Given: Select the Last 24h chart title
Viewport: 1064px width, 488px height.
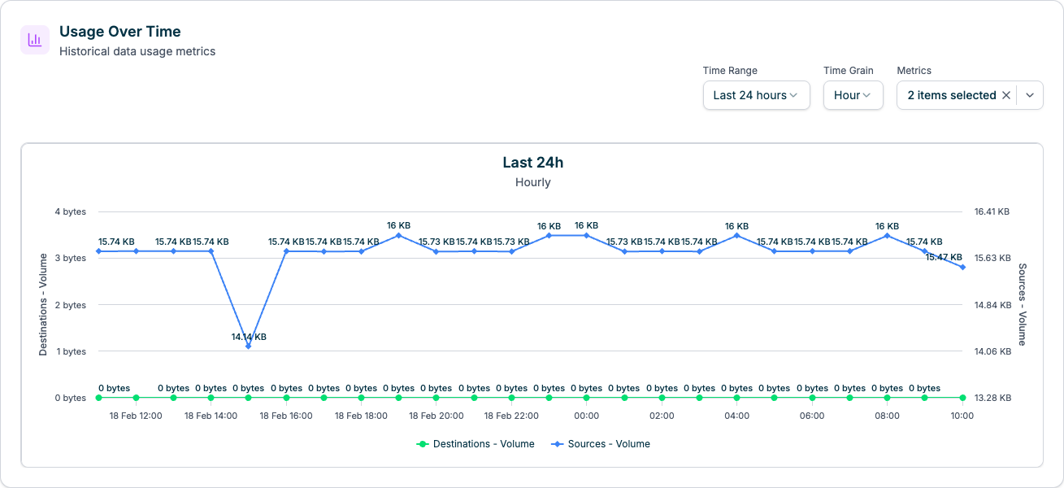Looking at the screenshot, I should point(532,162).
